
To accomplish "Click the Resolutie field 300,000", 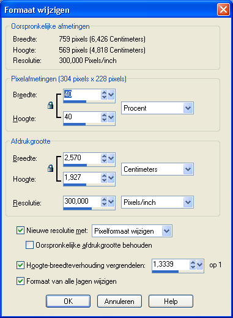I will tap(82, 202).
